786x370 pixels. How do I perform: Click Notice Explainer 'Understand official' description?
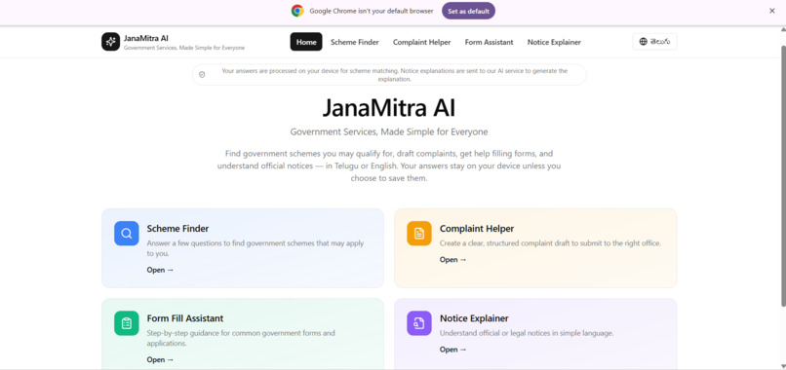pos(527,333)
